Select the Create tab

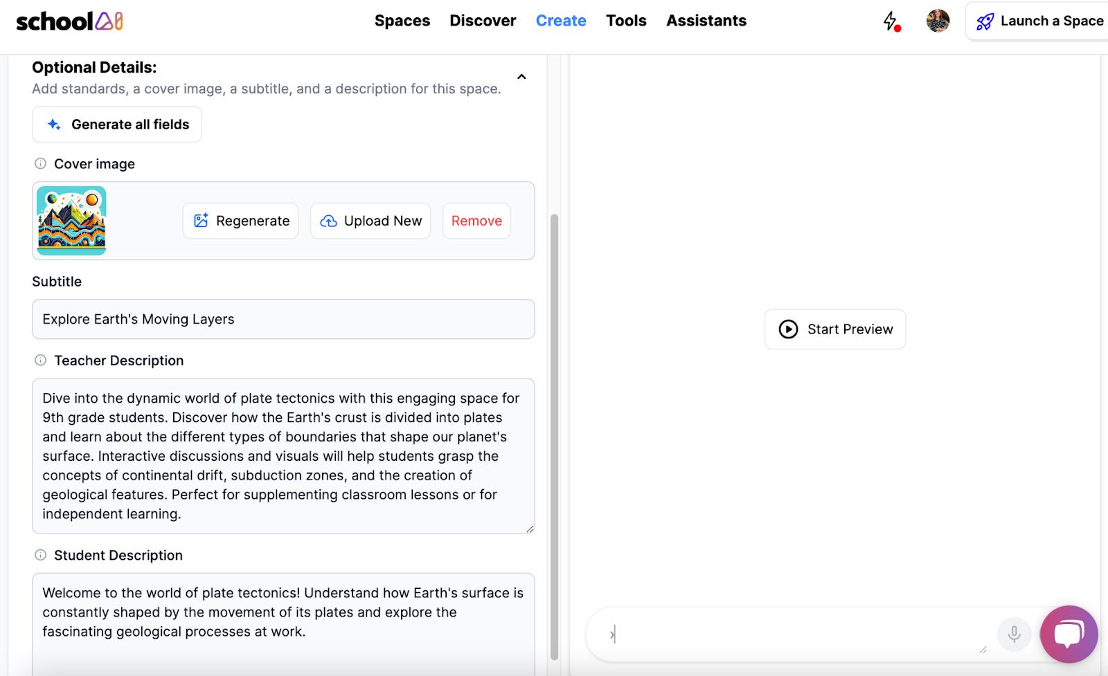point(561,21)
